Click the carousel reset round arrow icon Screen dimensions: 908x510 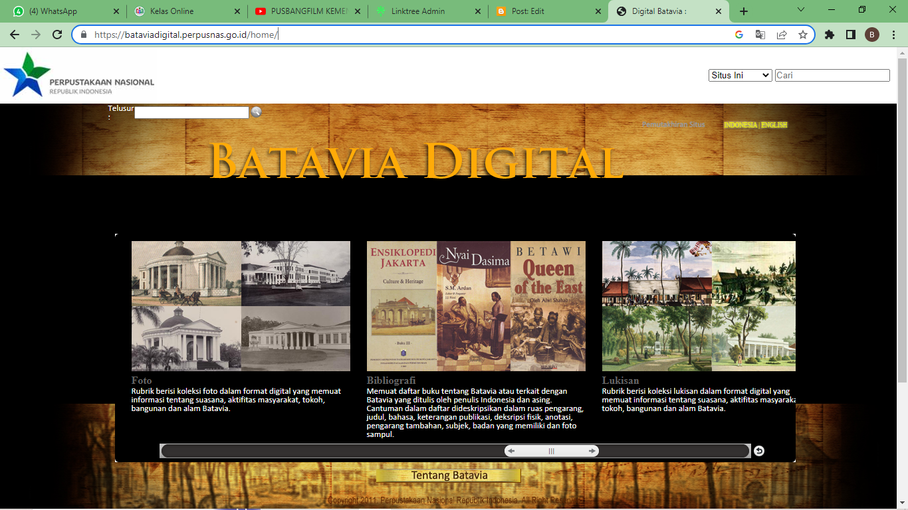coord(758,451)
